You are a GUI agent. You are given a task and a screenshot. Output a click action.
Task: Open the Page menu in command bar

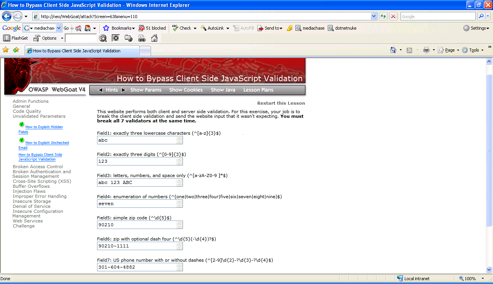pyautogui.click(x=450, y=50)
